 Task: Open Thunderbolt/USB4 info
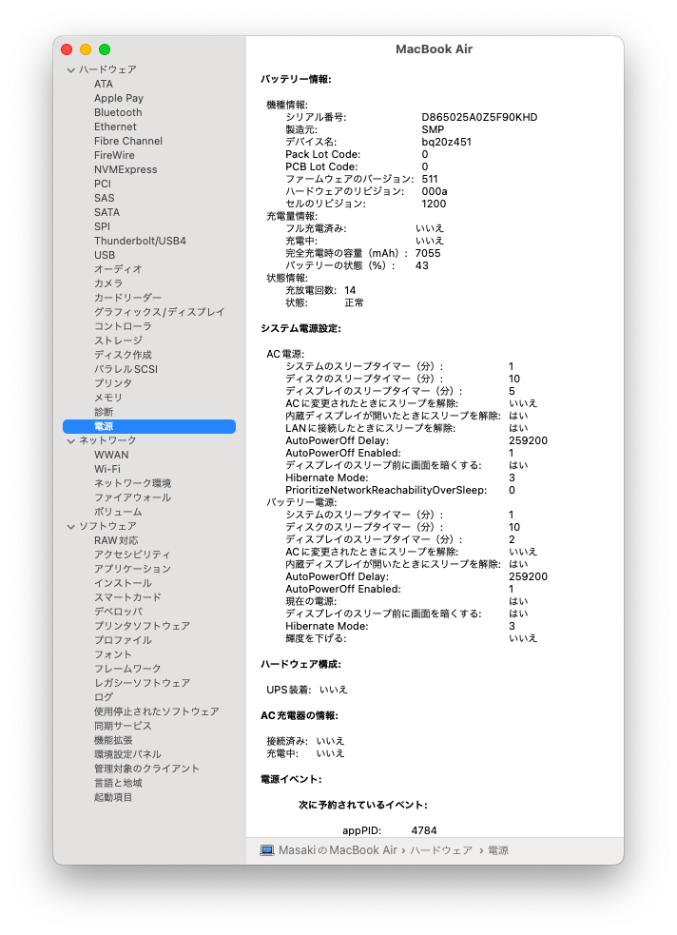pyautogui.click(x=140, y=242)
